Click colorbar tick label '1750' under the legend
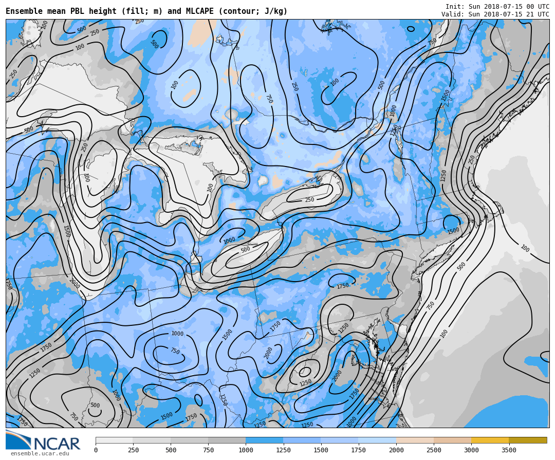This screenshot has width=555, height=460. click(x=359, y=450)
